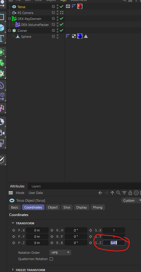The height and width of the screenshot is (272, 141).
Task: Select the RS Camera object
Action: [x=25, y=13]
